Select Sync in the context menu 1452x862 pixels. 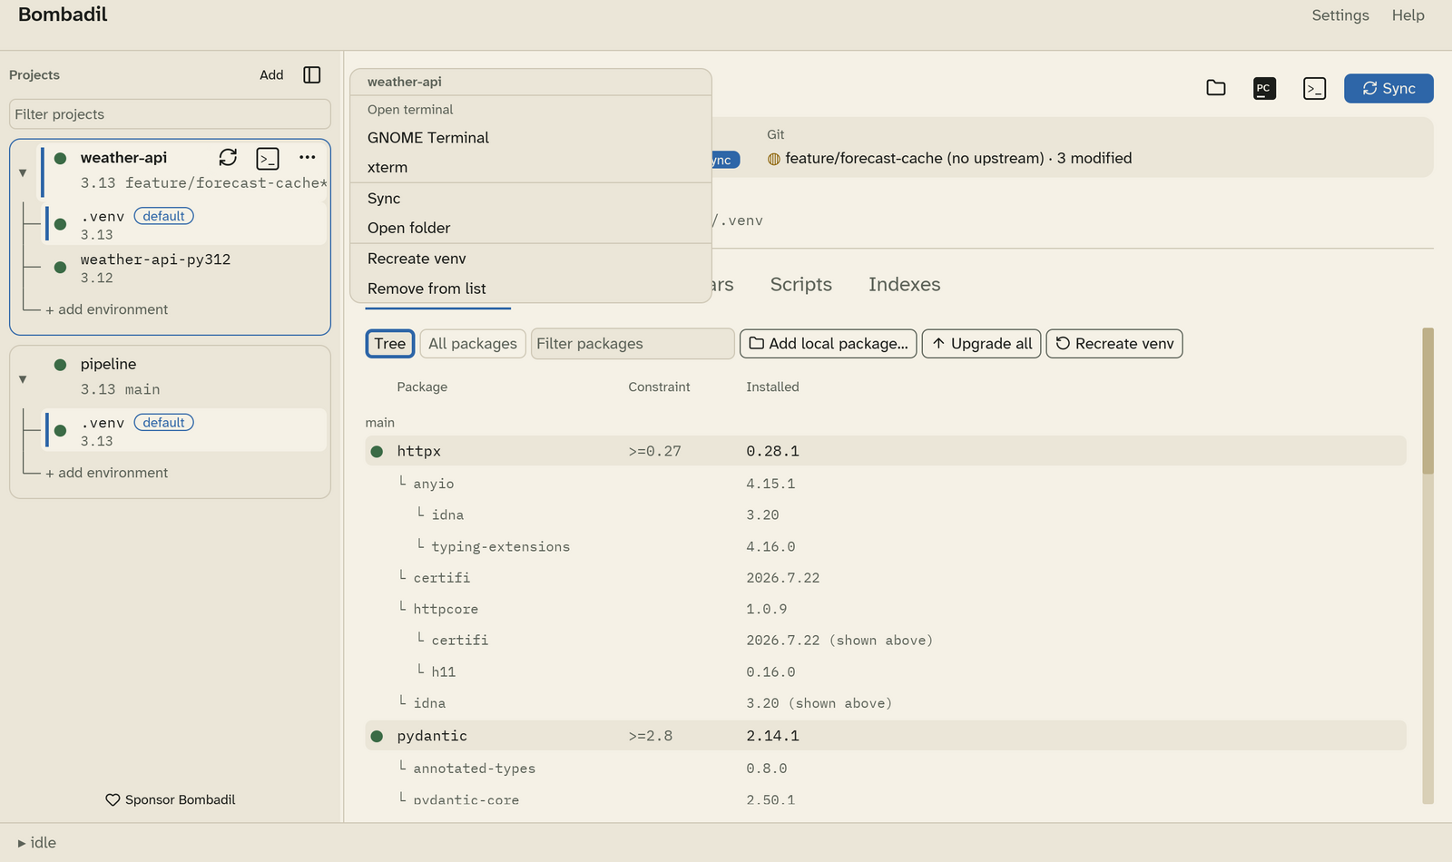coord(531,199)
